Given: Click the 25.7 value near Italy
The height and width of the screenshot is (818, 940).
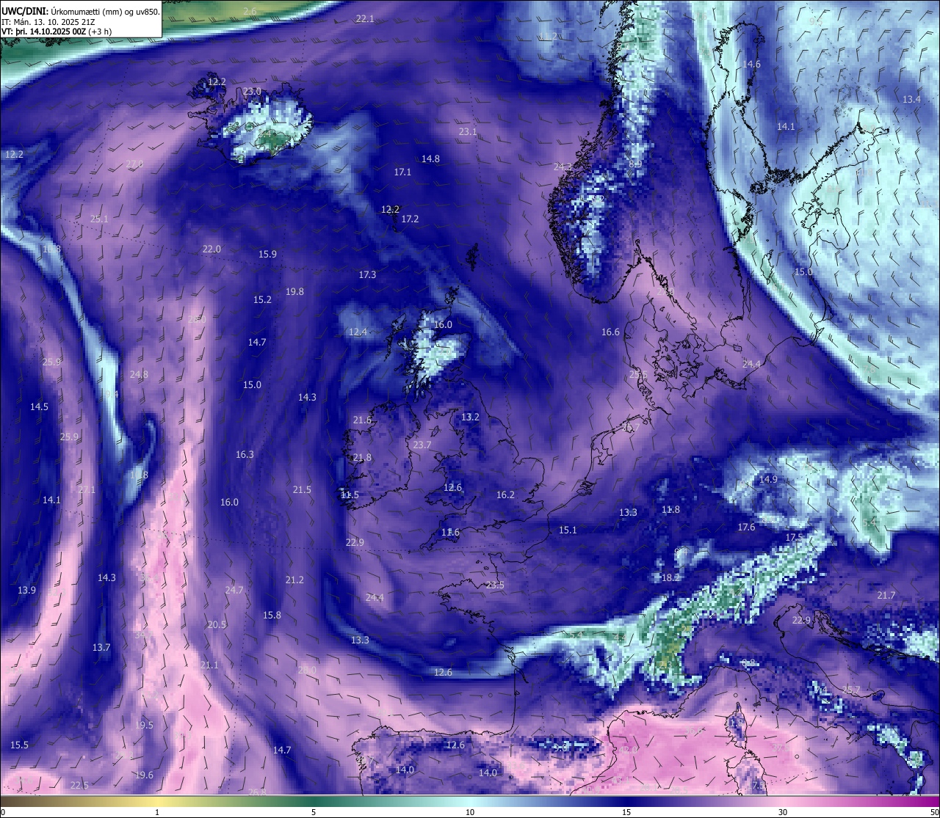Looking at the screenshot, I should click(x=851, y=690).
